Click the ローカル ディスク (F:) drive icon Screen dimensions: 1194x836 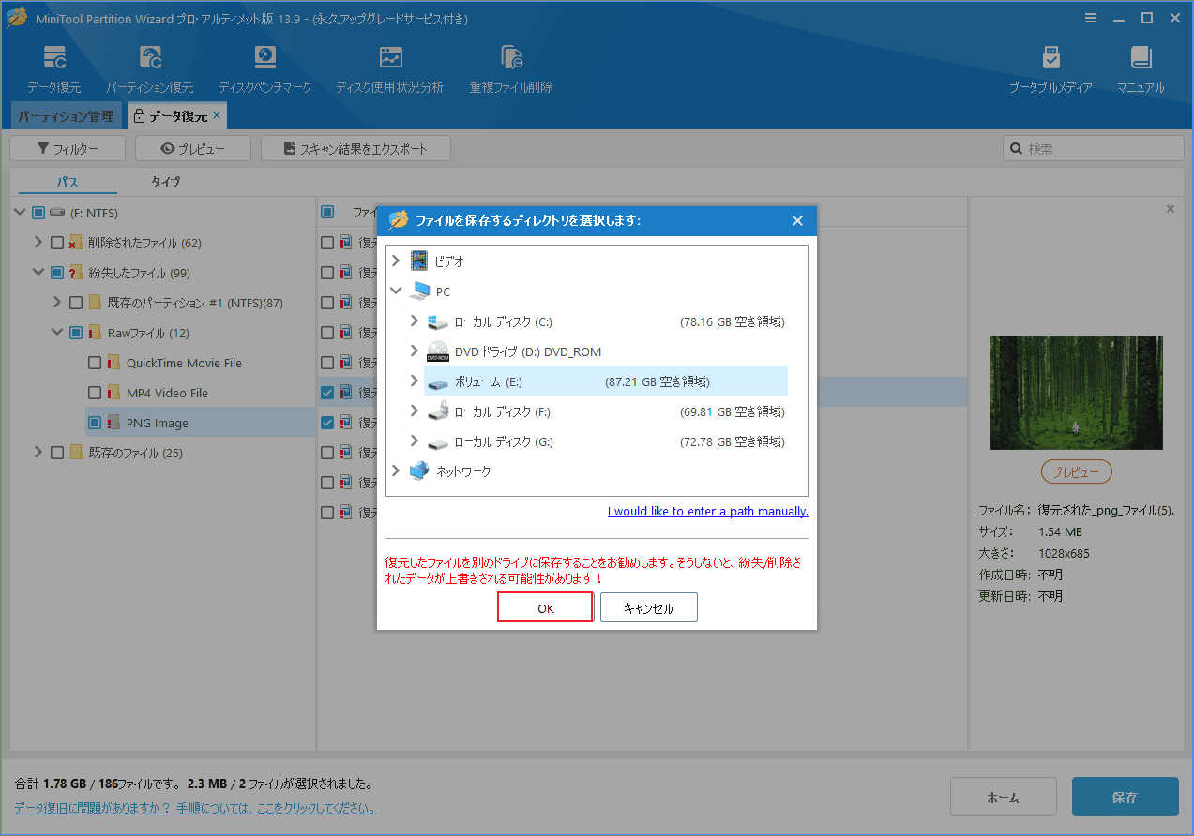[437, 411]
